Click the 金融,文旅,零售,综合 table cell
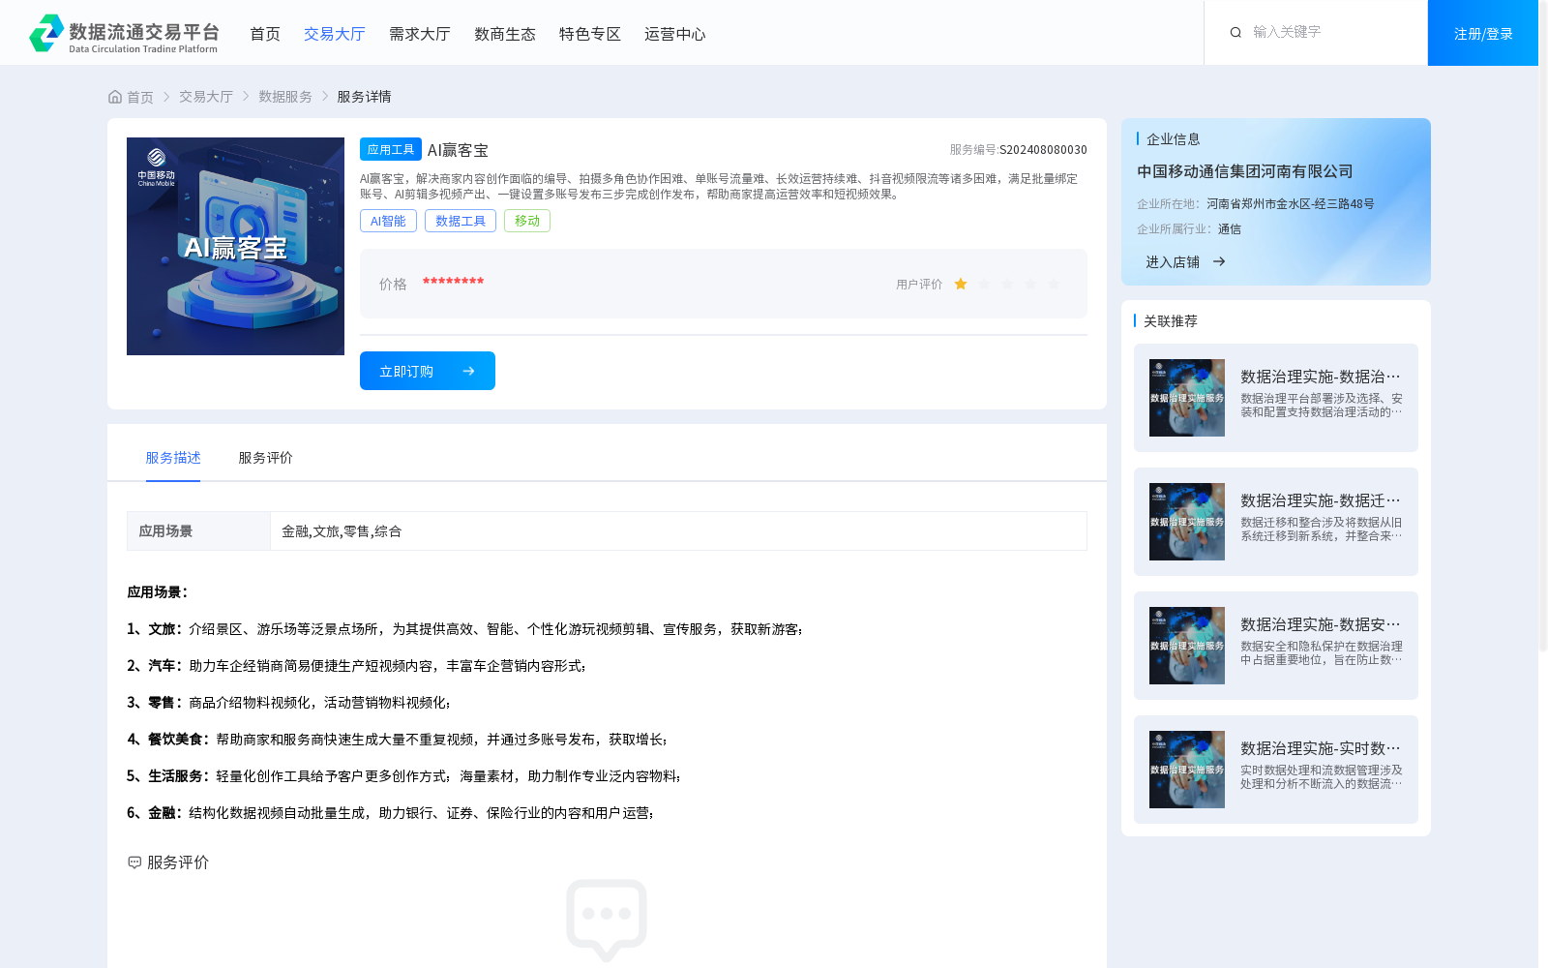The height and width of the screenshot is (968, 1548). click(678, 530)
